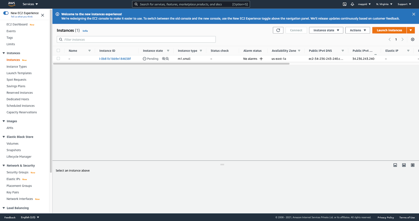This screenshot has width=419, height=221.
Task: Open the N. Virginia region selector
Action: point(384,4)
